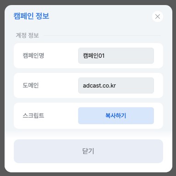Close the 캠페인 정보 dialog with the X icon
Screen dimensions: 176x176
[158, 16]
